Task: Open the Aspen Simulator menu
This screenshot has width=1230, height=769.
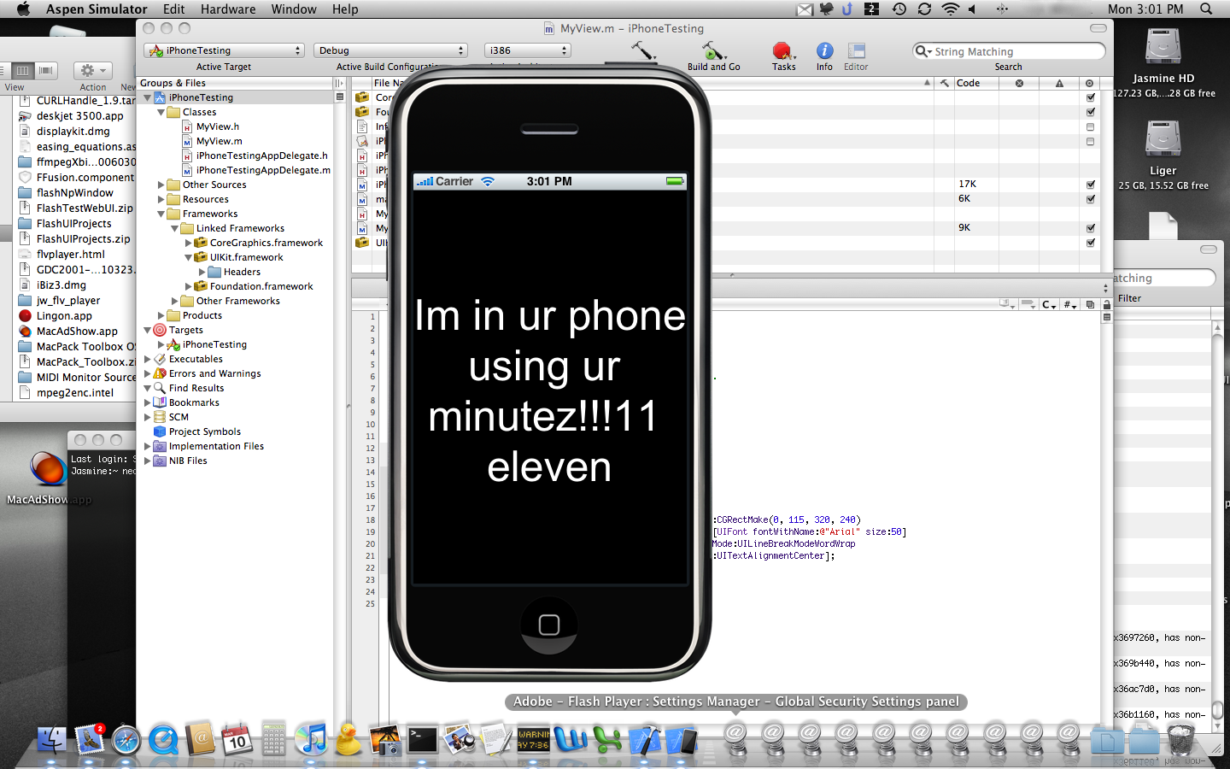Action: click(97, 9)
